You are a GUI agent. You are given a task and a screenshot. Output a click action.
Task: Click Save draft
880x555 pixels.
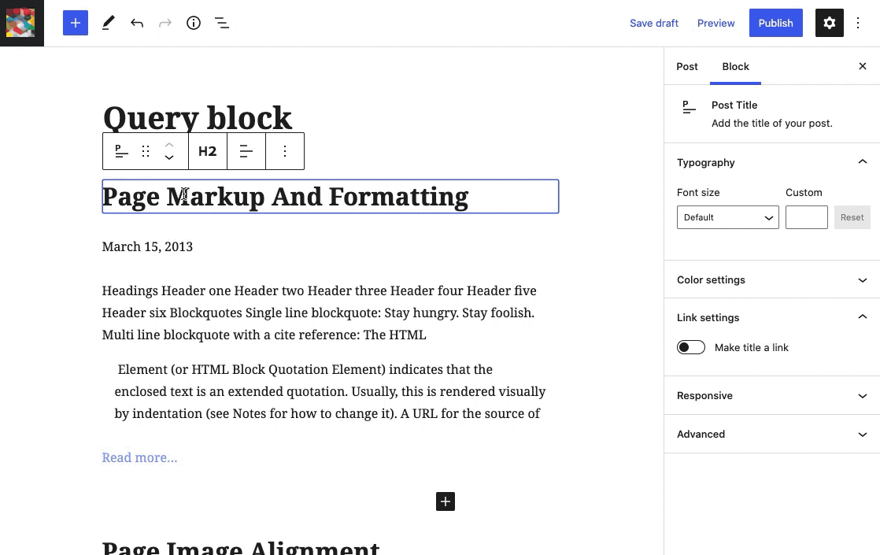coord(654,23)
